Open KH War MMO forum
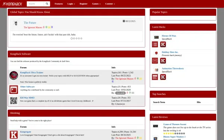Viewport: 224px width, 140px height. click(x=27, y=98)
